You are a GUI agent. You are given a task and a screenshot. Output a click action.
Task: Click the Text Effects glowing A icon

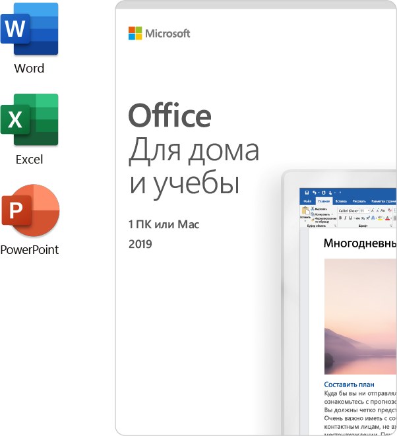[x=373, y=218]
